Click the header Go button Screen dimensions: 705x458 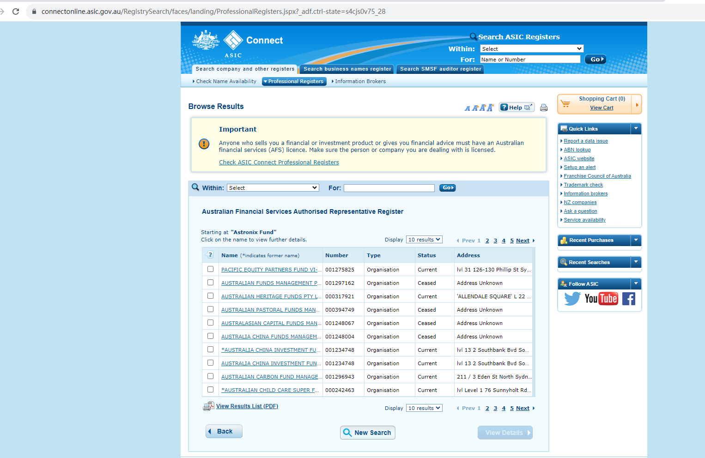pyautogui.click(x=595, y=59)
